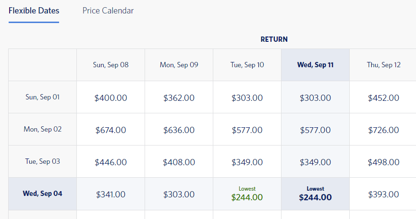Choose $393.00 fare returning Thu, Sep 12

(383, 194)
